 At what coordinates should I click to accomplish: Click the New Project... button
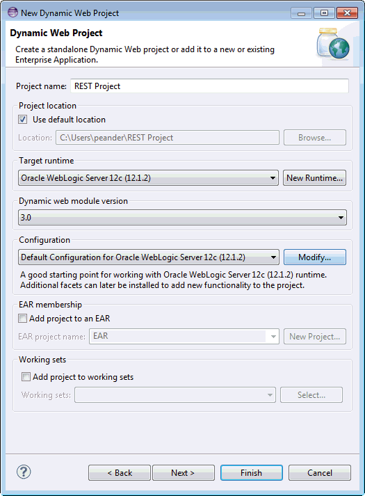(315, 337)
